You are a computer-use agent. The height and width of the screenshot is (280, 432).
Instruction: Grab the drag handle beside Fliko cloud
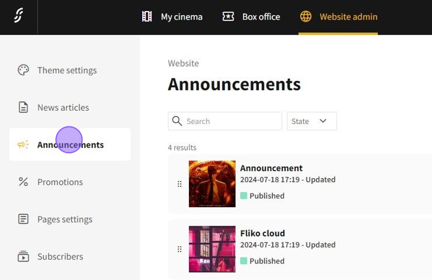pos(179,249)
